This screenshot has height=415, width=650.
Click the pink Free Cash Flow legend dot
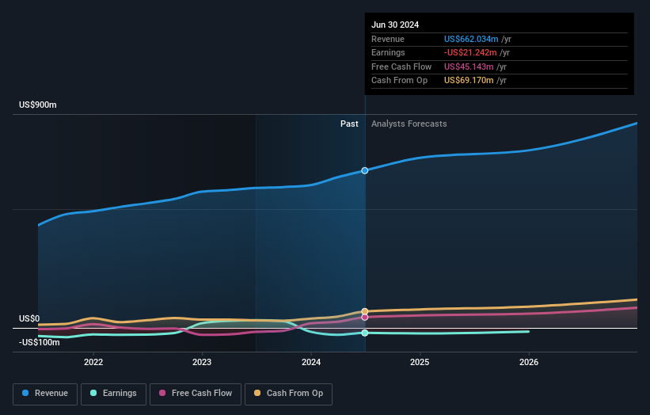pyautogui.click(x=162, y=393)
